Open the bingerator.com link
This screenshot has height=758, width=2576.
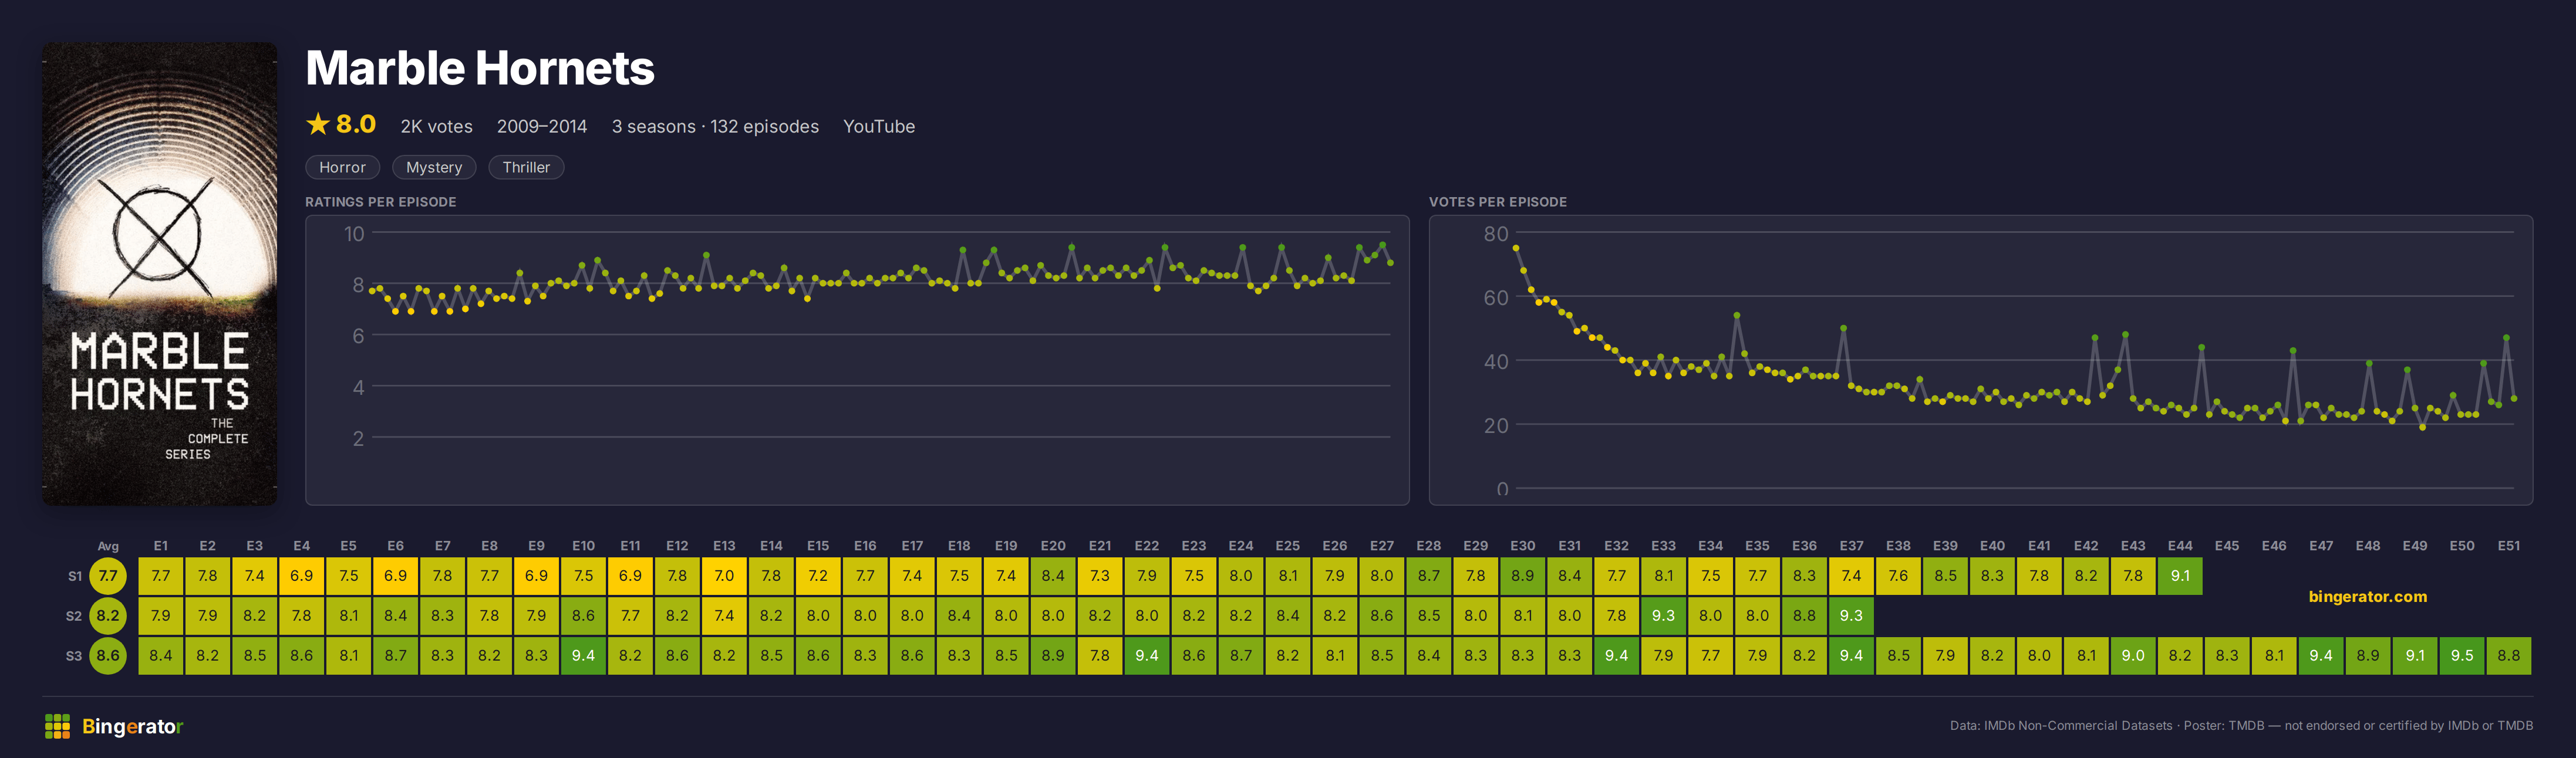click(2367, 596)
